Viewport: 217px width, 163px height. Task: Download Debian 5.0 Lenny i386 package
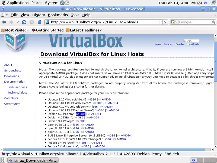(x=81, y=114)
